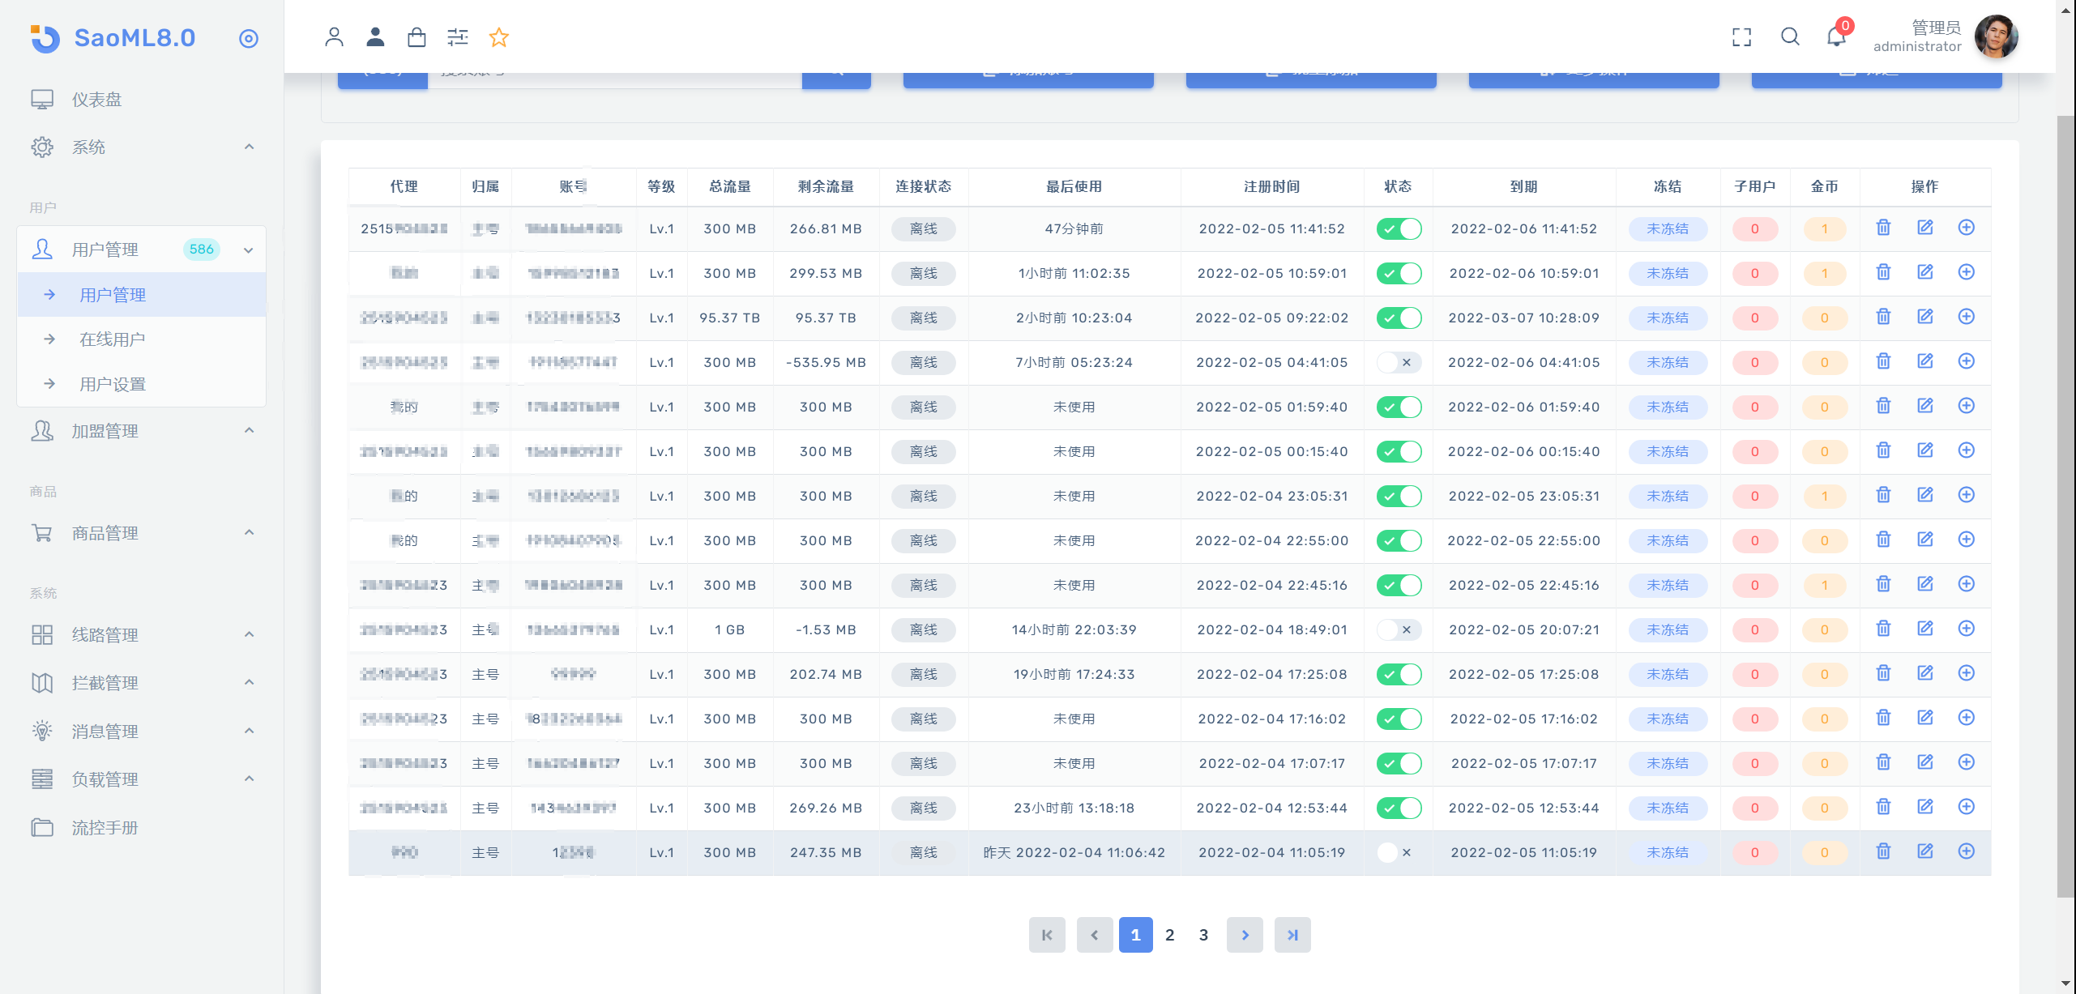Open 用户设置 submenu item
The height and width of the screenshot is (994, 2076).
(113, 384)
